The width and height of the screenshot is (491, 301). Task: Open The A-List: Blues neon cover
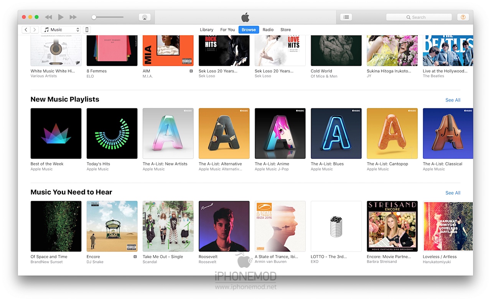coord(336,133)
